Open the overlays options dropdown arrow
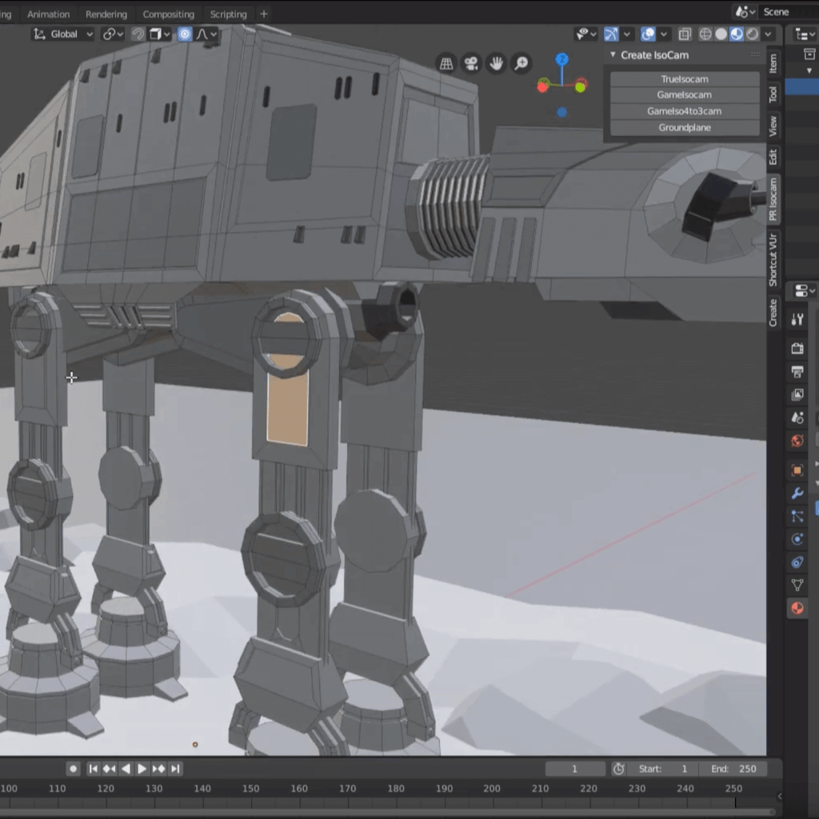819x819 pixels. point(664,34)
